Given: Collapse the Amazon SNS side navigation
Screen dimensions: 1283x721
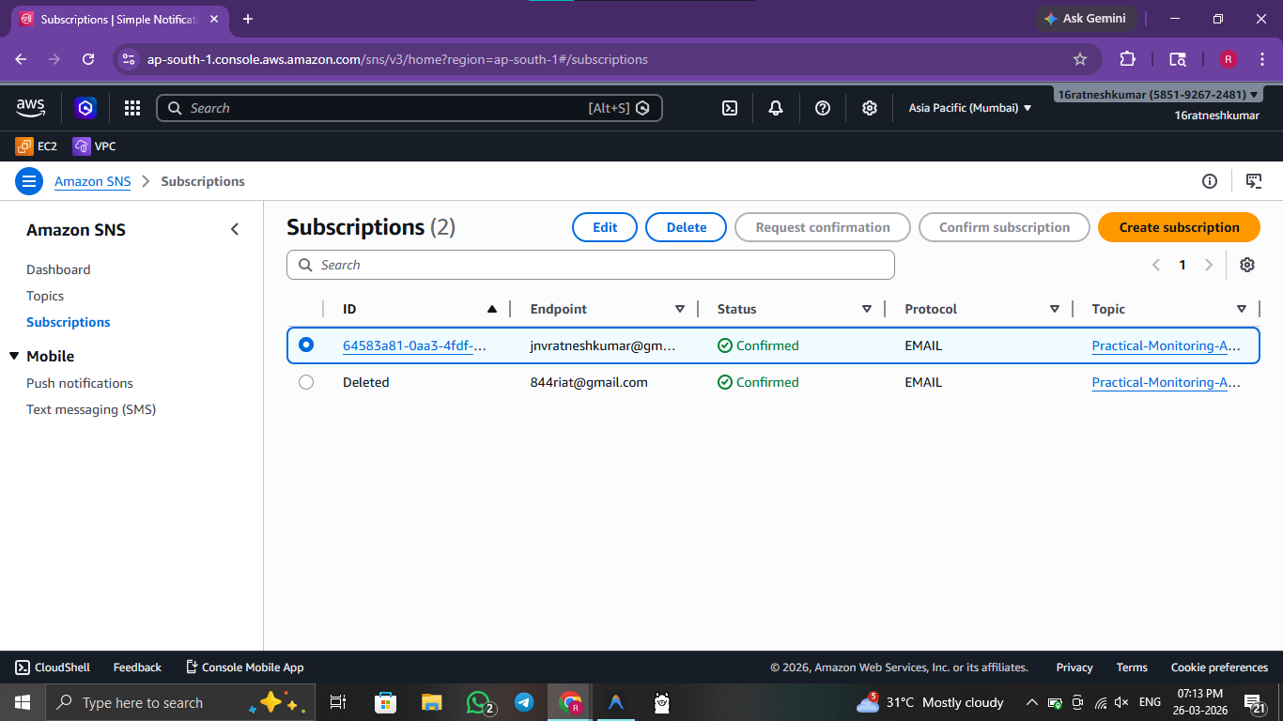Looking at the screenshot, I should [235, 230].
